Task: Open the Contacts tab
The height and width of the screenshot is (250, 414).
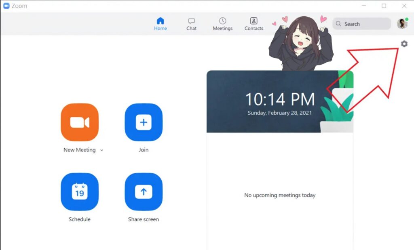Action: [x=254, y=24]
